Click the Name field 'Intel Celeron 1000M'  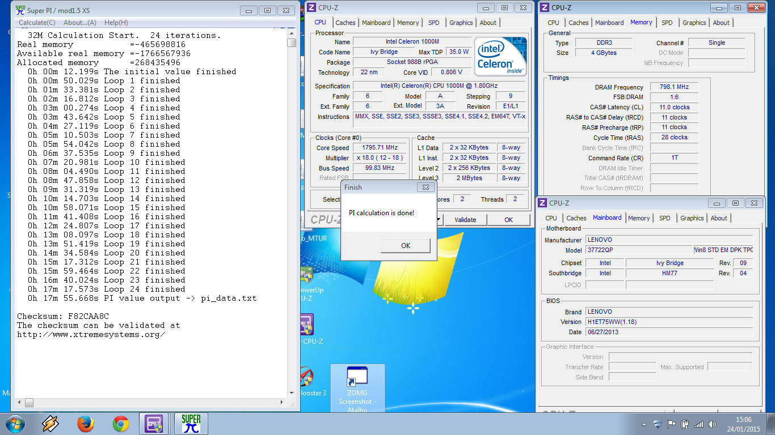pyautogui.click(x=412, y=41)
